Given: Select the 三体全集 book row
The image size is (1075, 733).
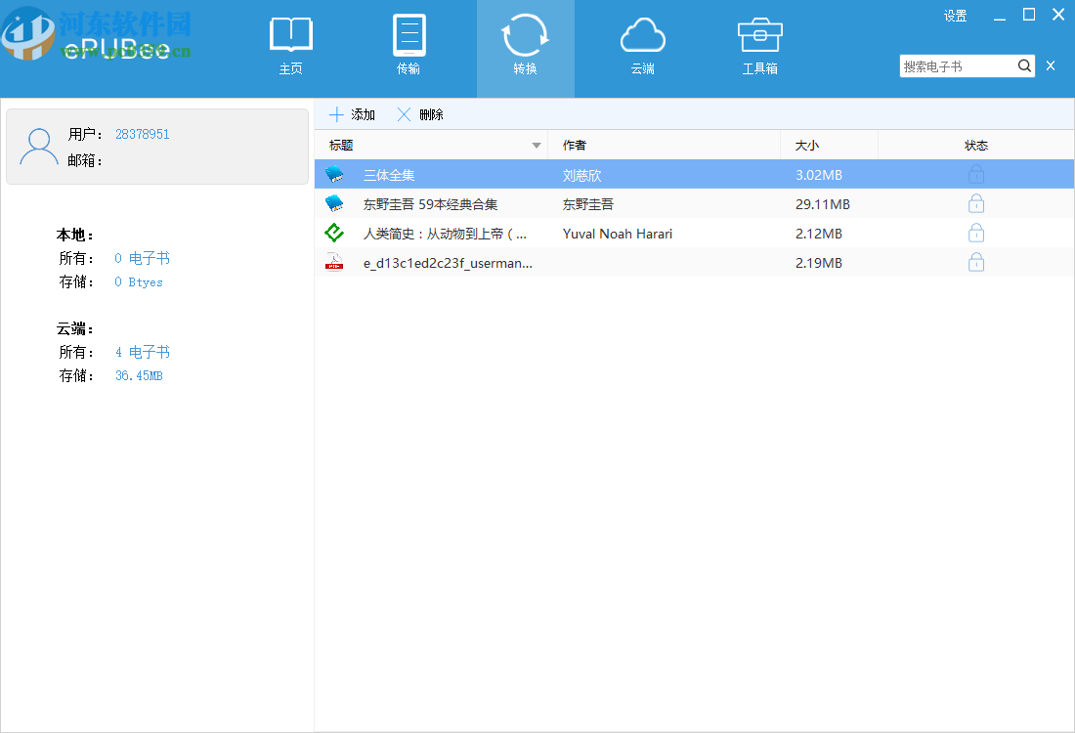Looking at the screenshot, I should [x=694, y=175].
